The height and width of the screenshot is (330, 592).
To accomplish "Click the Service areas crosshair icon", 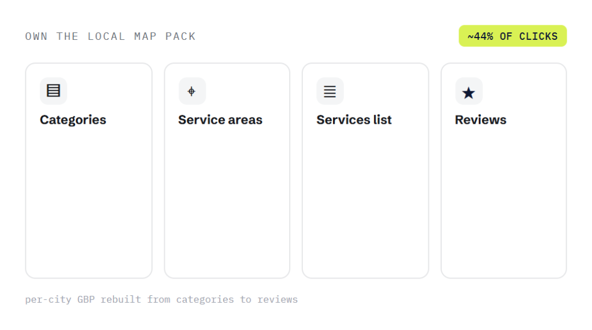I will coord(192,91).
